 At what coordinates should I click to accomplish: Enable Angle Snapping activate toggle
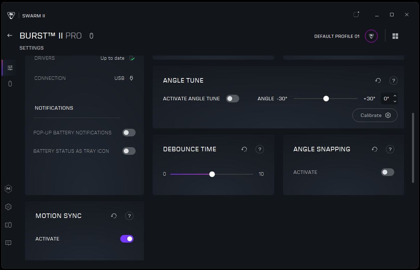(387, 172)
